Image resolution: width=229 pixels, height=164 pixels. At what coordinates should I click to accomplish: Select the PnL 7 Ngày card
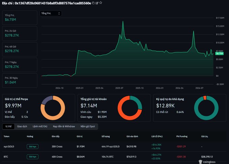pos(20,65)
